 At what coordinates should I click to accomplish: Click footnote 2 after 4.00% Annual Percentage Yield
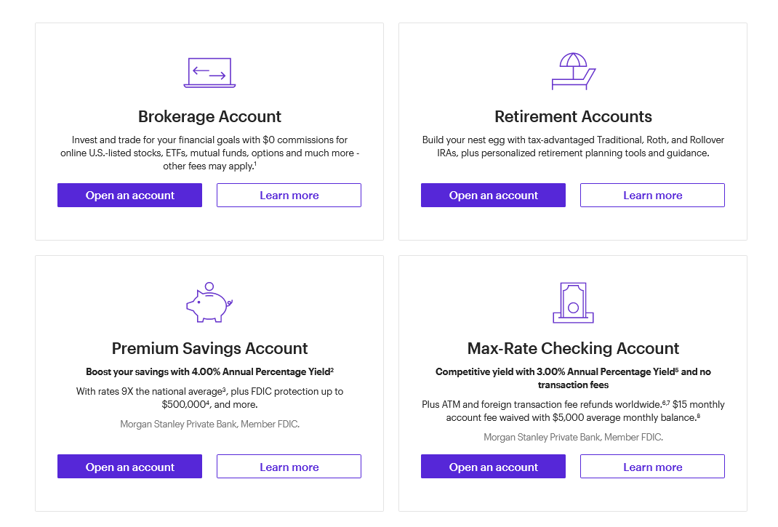(332, 369)
